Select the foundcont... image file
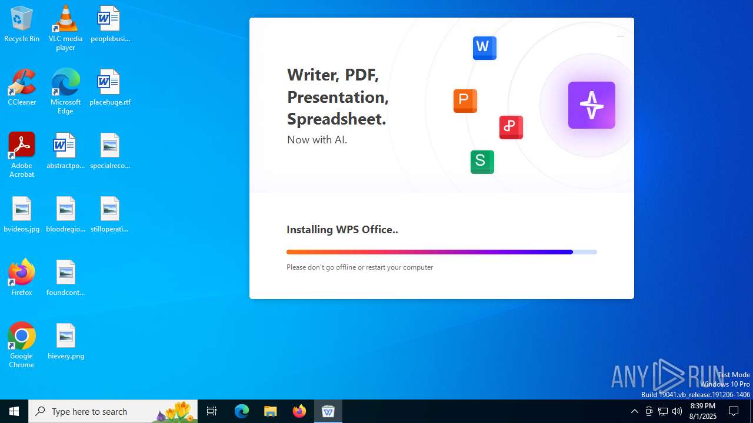Image resolution: width=753 pixels, height=423 pixels. [x=65, y=278]
